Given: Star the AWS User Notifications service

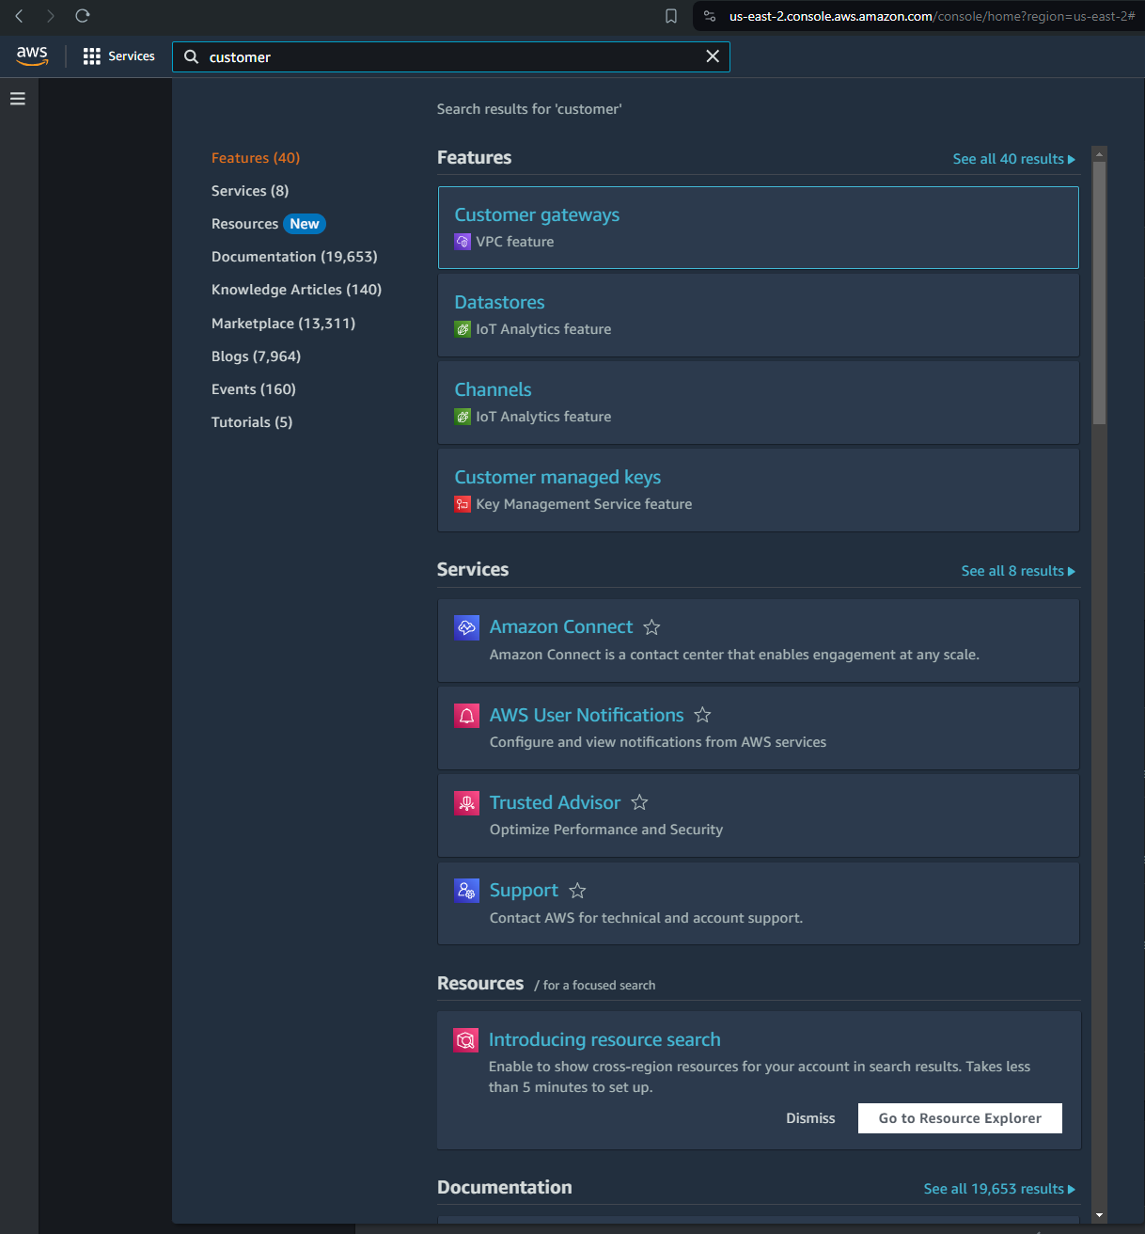Looking at the screenshot, I should pos(702,716).
